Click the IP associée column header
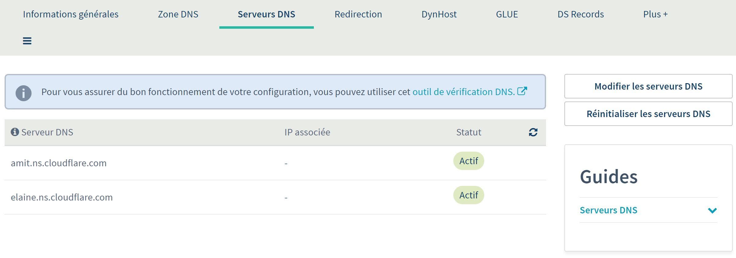 coord(307,132)
